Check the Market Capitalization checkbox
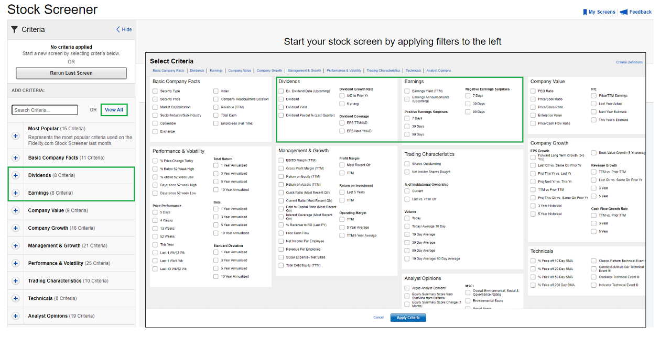Viewport: 660px width, 361px height. [155, 107]
